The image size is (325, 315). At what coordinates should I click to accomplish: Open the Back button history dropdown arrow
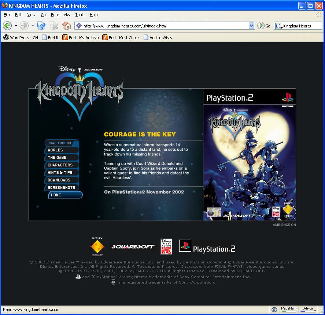16,26
